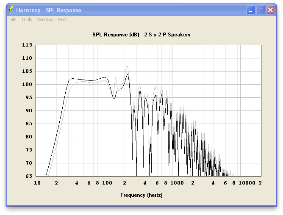Close the Hornresp SPL Response window
Screen dimensions: 283x215
(x=270, y=10)
